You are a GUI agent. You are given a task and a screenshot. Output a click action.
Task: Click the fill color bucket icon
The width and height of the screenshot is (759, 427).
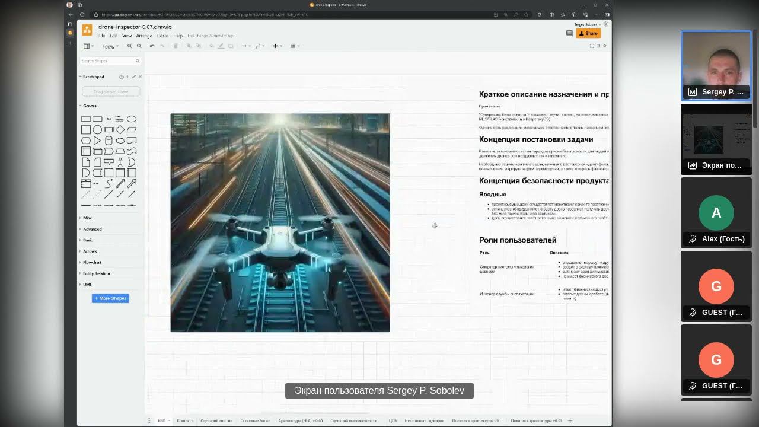(x=212, y=46)
